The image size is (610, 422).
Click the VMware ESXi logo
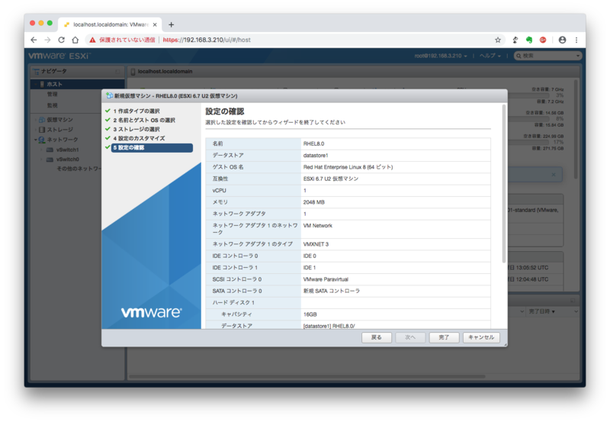(59, 56)
